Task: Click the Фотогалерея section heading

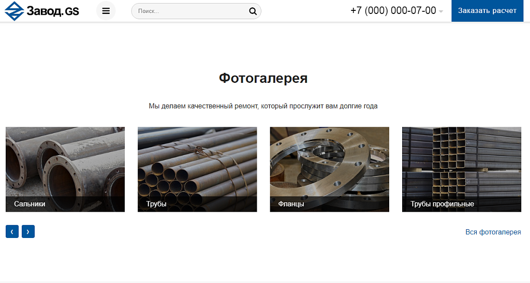Action: 263,78
